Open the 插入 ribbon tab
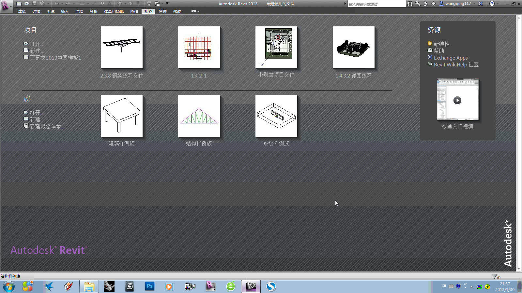This screenshot has height=293, width=522. point(65,11)
